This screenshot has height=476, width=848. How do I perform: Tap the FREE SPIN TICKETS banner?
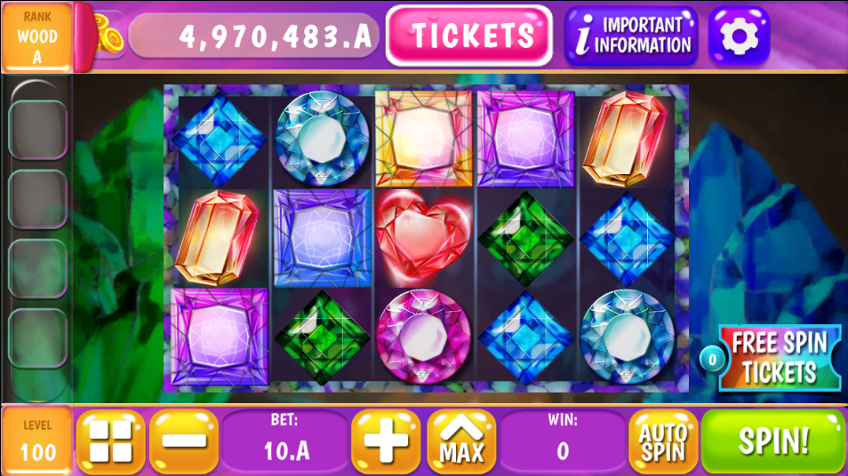780,358
